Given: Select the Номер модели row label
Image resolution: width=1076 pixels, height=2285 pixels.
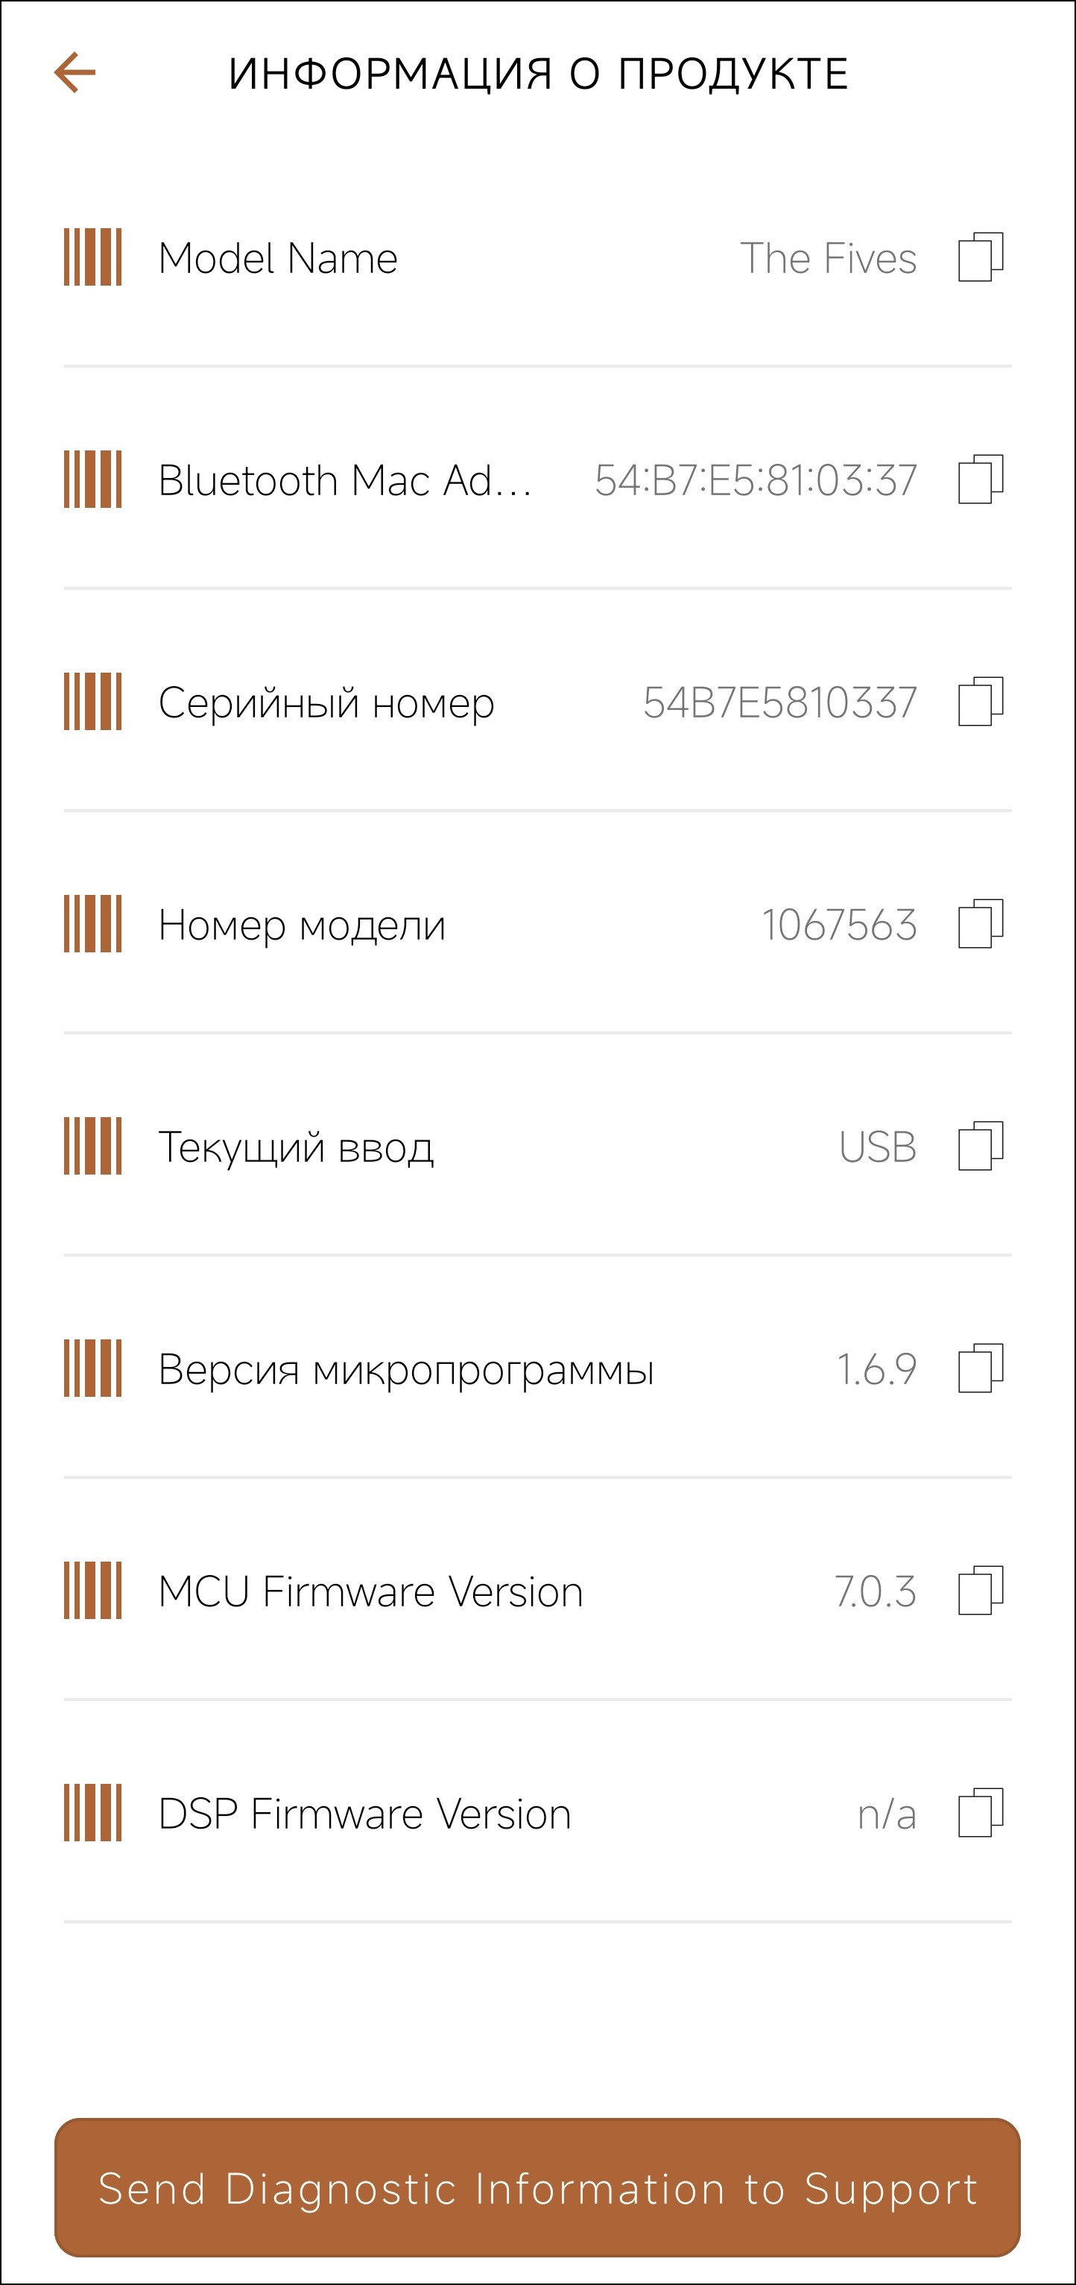Looking at the screenshot, I should click(x=301, y=925).
